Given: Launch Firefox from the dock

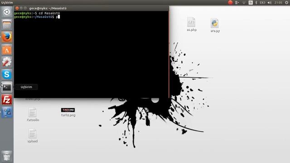Looking at the screenshot, I should click(x=7, y=37).
